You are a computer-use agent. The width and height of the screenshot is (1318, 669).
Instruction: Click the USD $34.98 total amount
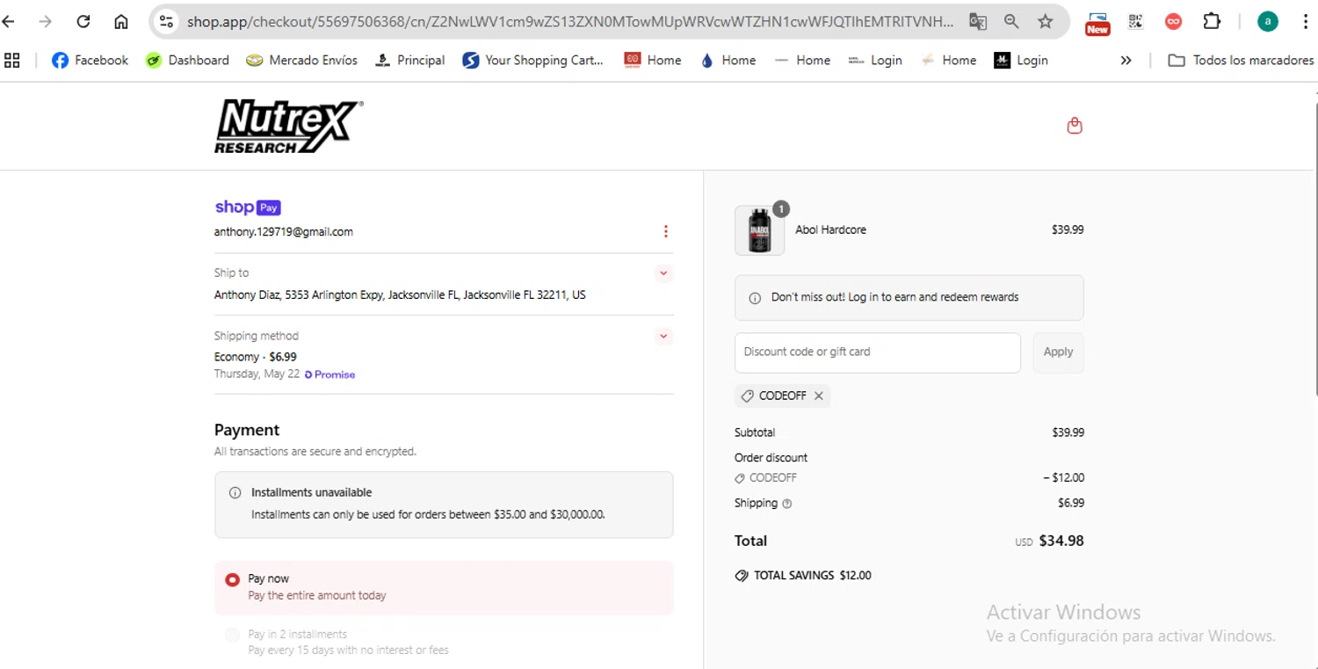[1049, 541]
